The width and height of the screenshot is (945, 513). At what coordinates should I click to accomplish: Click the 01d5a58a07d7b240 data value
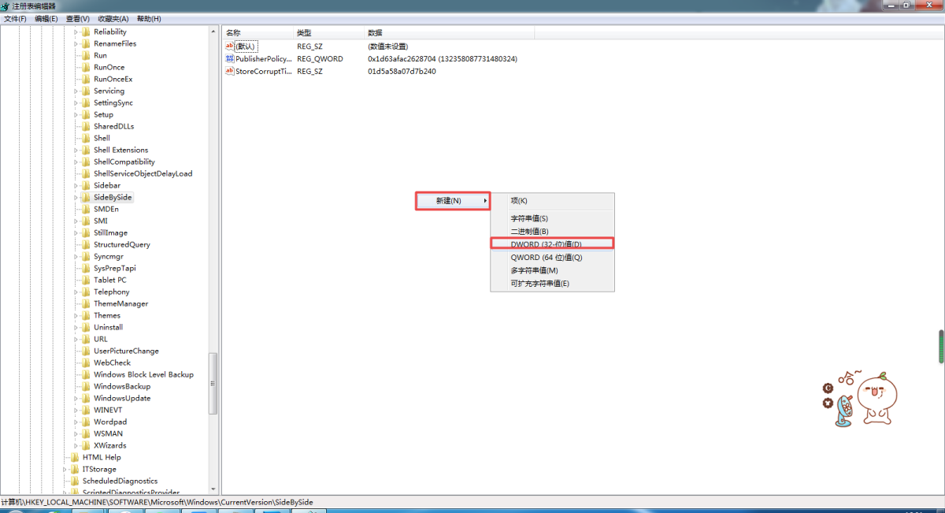click(x=402, y=72)
